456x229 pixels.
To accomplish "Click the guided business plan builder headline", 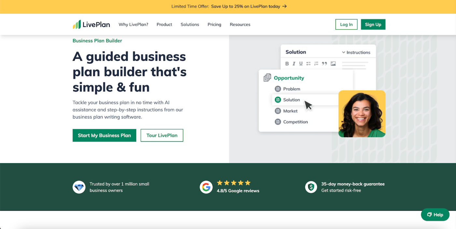I will point(130,72).
